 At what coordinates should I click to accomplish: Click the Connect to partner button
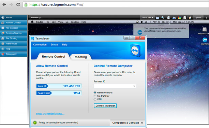pos(105,106)
